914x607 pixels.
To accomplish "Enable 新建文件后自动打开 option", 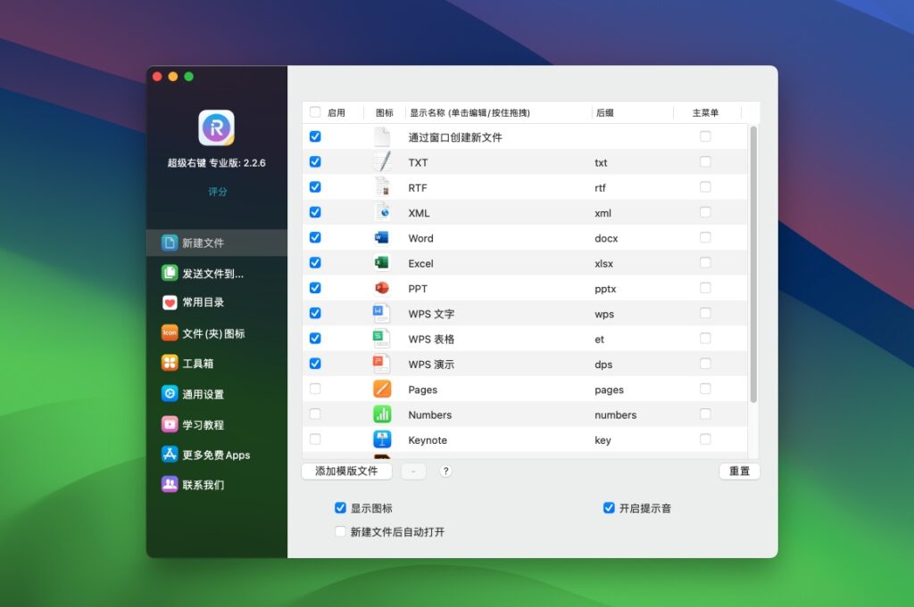I will 340,531.
